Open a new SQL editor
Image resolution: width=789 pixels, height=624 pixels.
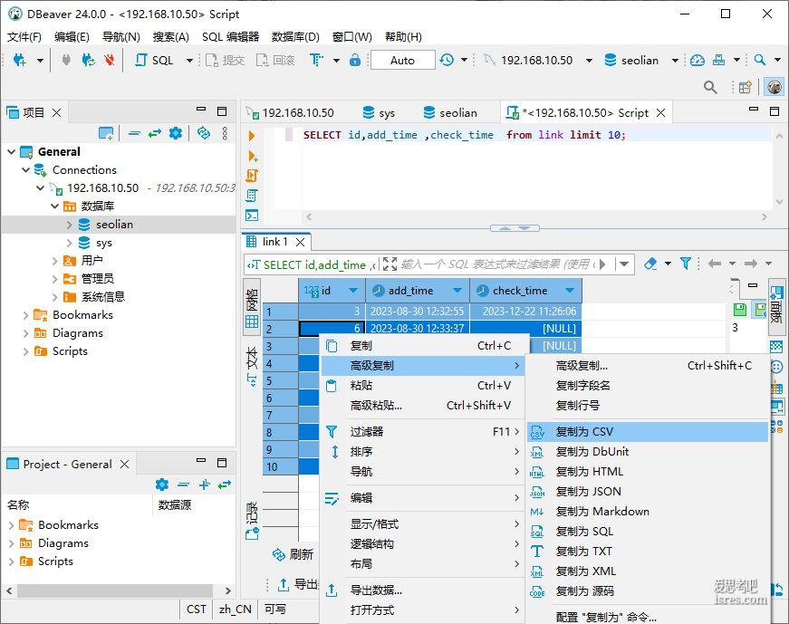(155, 61)
